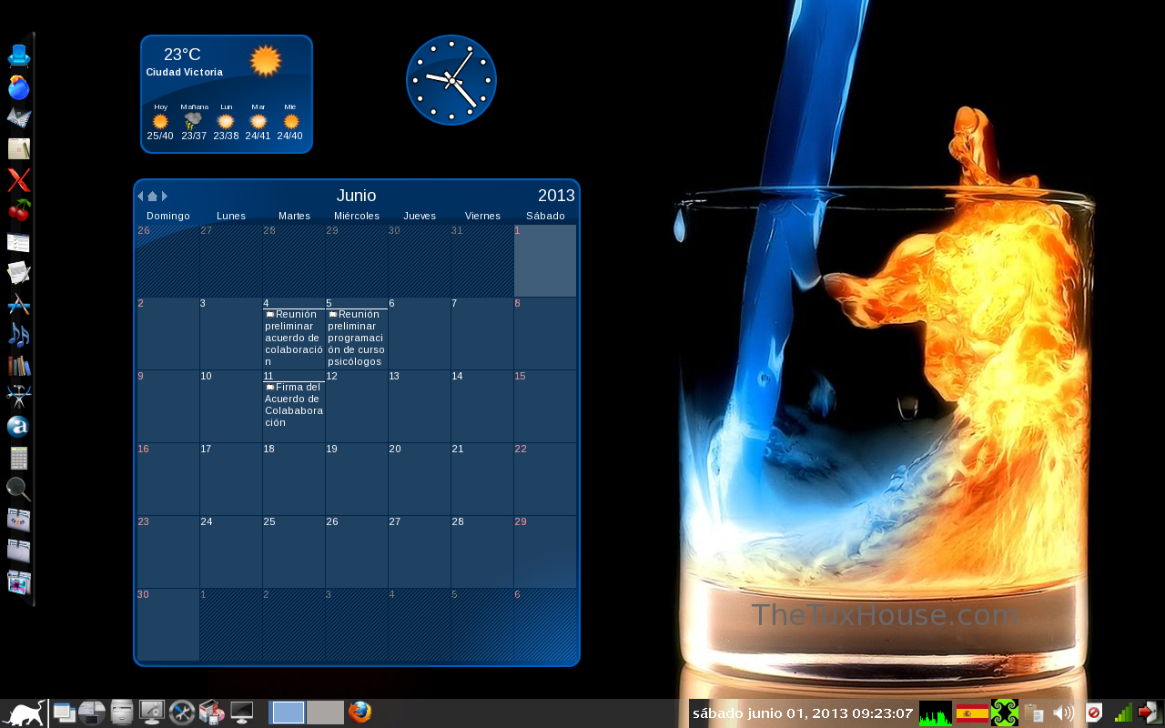Open the 'Firma del Acuerdo' event on June 11
The width and height of the screenshot is (1165, 728).
[293, 404]
